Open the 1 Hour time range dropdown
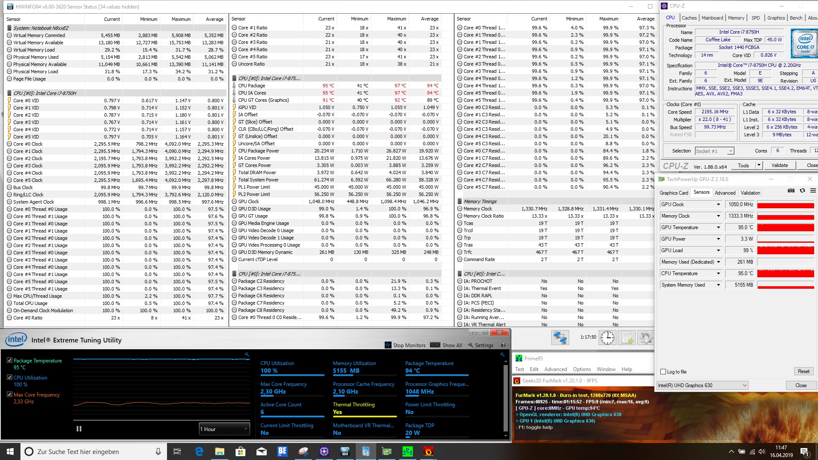Image resolution: width=818 pixels, height=460 pixels. point(224,429)
